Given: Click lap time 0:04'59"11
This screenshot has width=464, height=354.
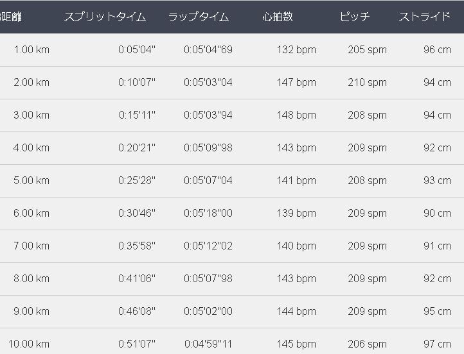Looking at the screenshot, I should pyautogui.click(x=208, y=344).
